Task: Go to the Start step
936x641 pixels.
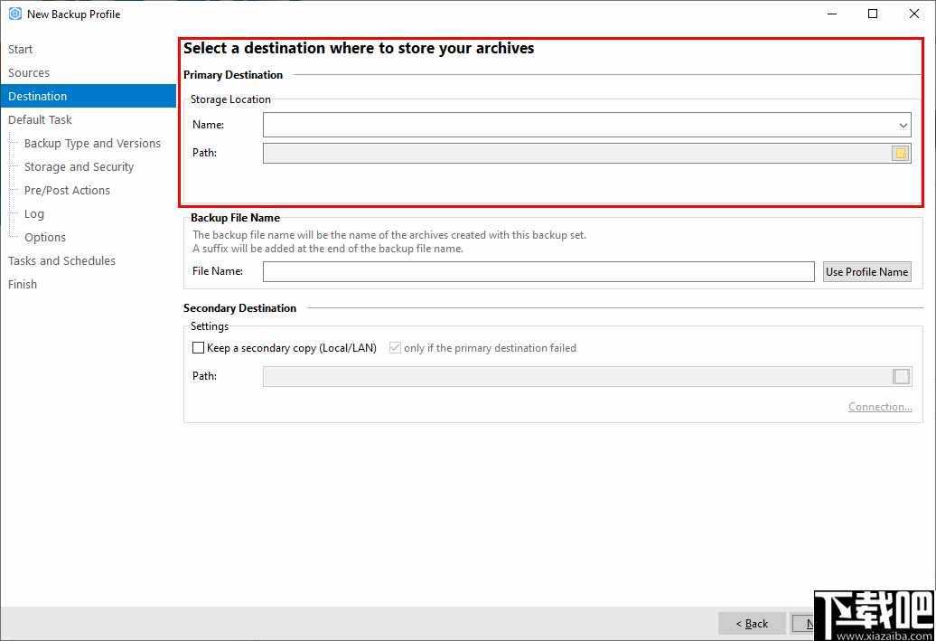Action: (20, 50)
